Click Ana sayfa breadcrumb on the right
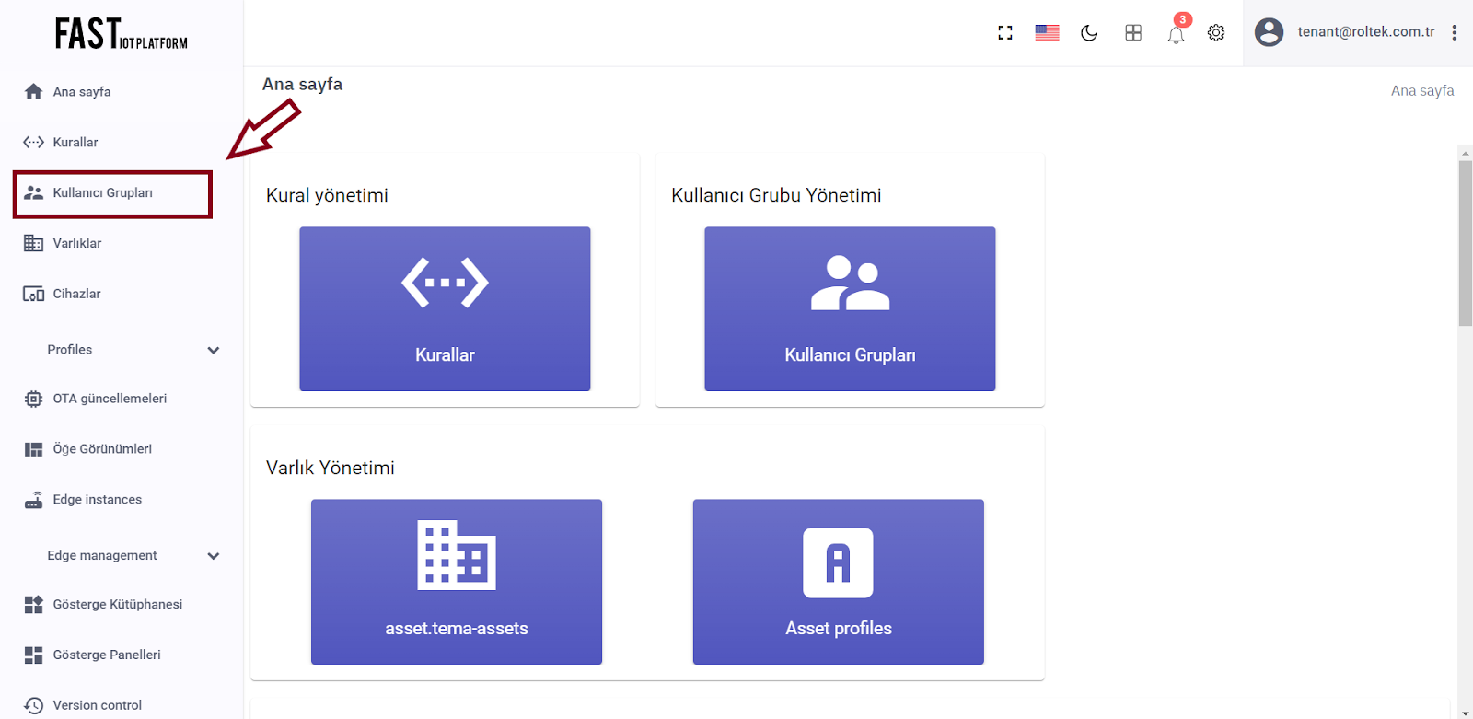The width and height of the screenshot is (1473, 719). (x=1422, y=90)
